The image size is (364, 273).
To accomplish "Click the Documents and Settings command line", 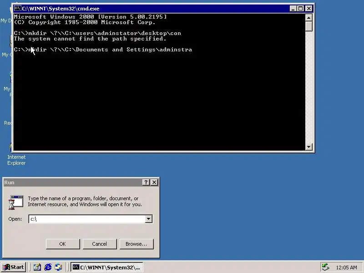I will pyautogui.click(x=103, y=50).
